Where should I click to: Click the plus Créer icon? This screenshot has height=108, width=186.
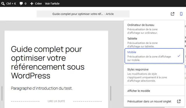point(32,3)
